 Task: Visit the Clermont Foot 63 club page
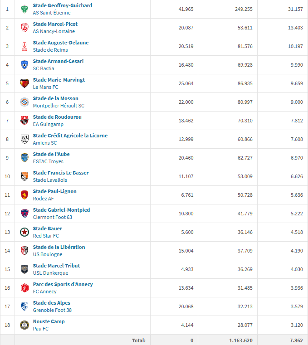click(53, 217)
